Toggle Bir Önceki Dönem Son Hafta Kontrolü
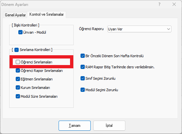Viewport: 182px width, 134px height. coord(82,56)
